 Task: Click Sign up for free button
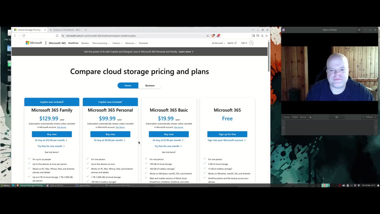[227, 134]
